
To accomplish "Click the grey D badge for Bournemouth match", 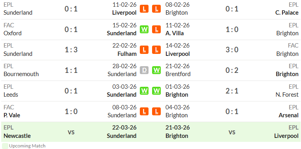I will (x=144, y=70).
